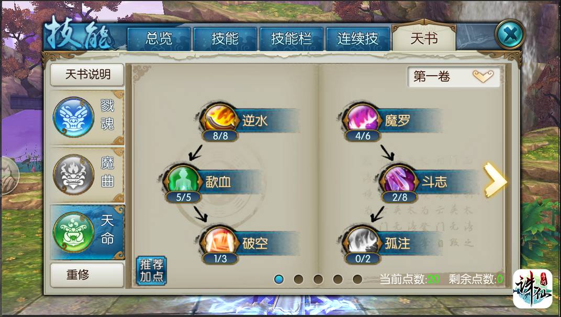Choose the 戮魂 blue beast icon
This screenshot has width=561, height=317.
(x=73, y=117)
